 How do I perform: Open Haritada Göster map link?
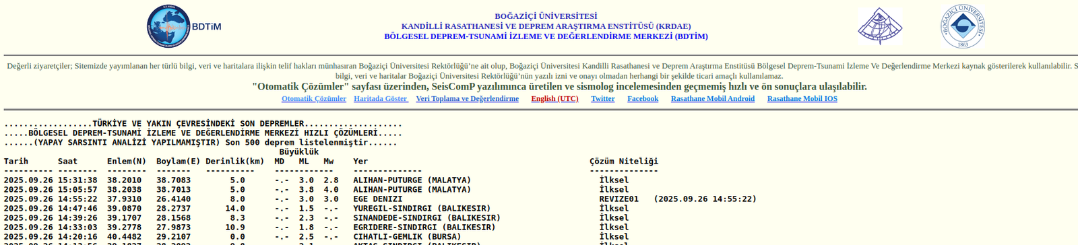(x=381, y=98)
